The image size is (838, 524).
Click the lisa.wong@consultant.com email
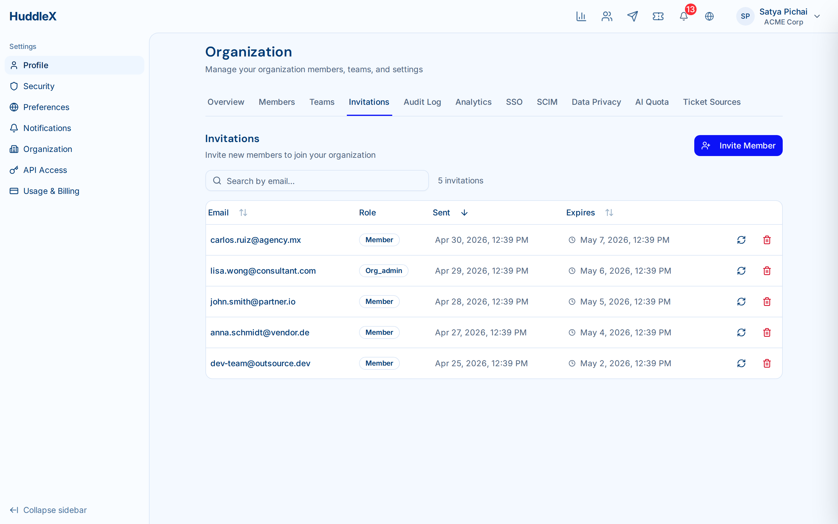tap(263, 271)
